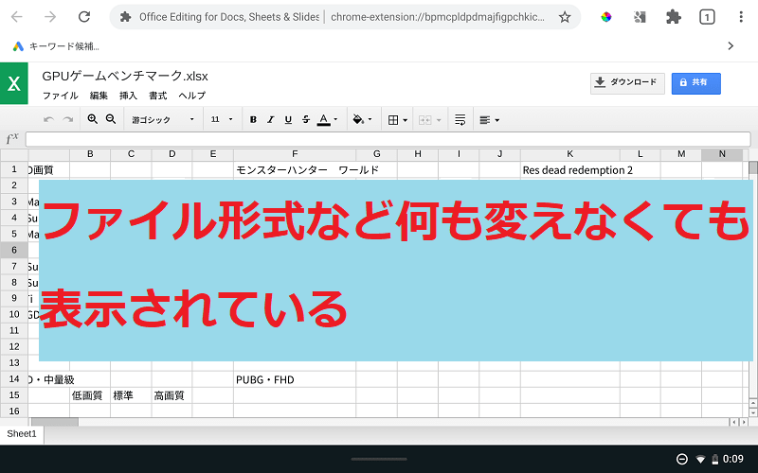Open the clock showing 0:09
Viewport: 758px width, 473px height.
(x=732, y=459)
